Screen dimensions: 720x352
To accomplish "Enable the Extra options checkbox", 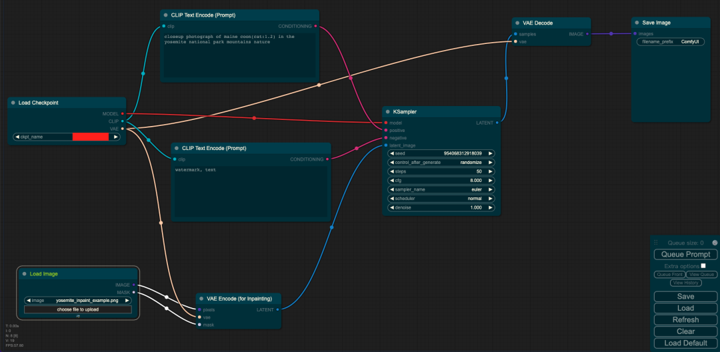I will pyautogui.click(x=703, y=266).
